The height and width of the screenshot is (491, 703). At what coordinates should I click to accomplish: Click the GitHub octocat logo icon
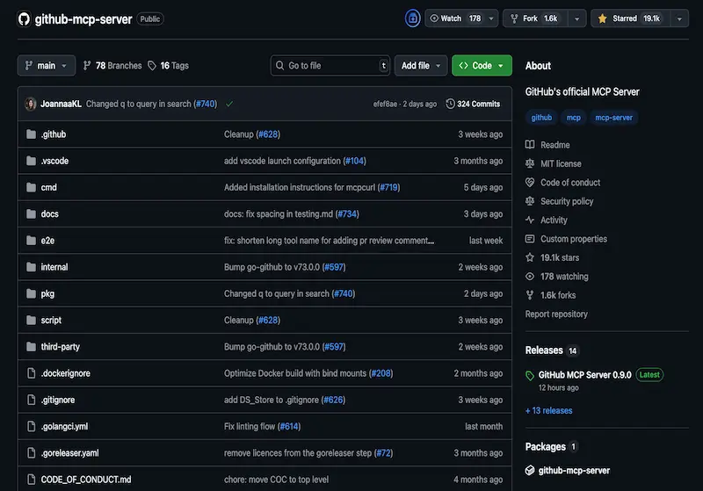coord(24,18)
